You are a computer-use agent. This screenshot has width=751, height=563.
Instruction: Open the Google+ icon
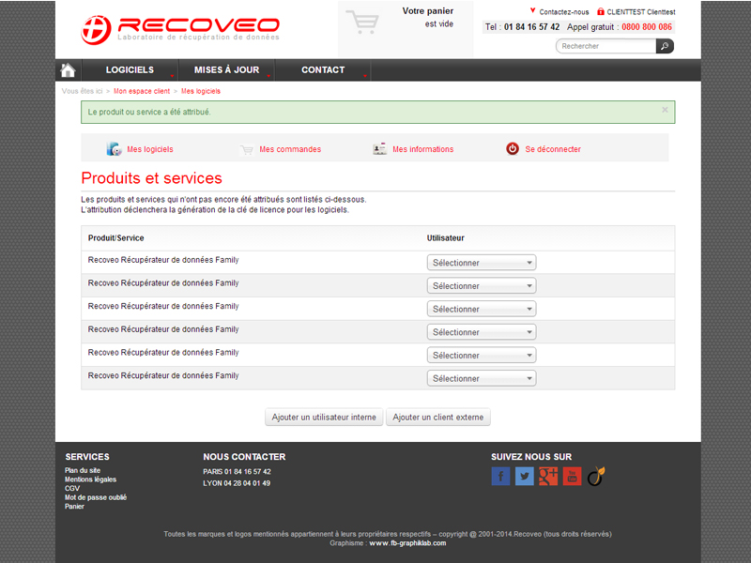click(548, 477)
